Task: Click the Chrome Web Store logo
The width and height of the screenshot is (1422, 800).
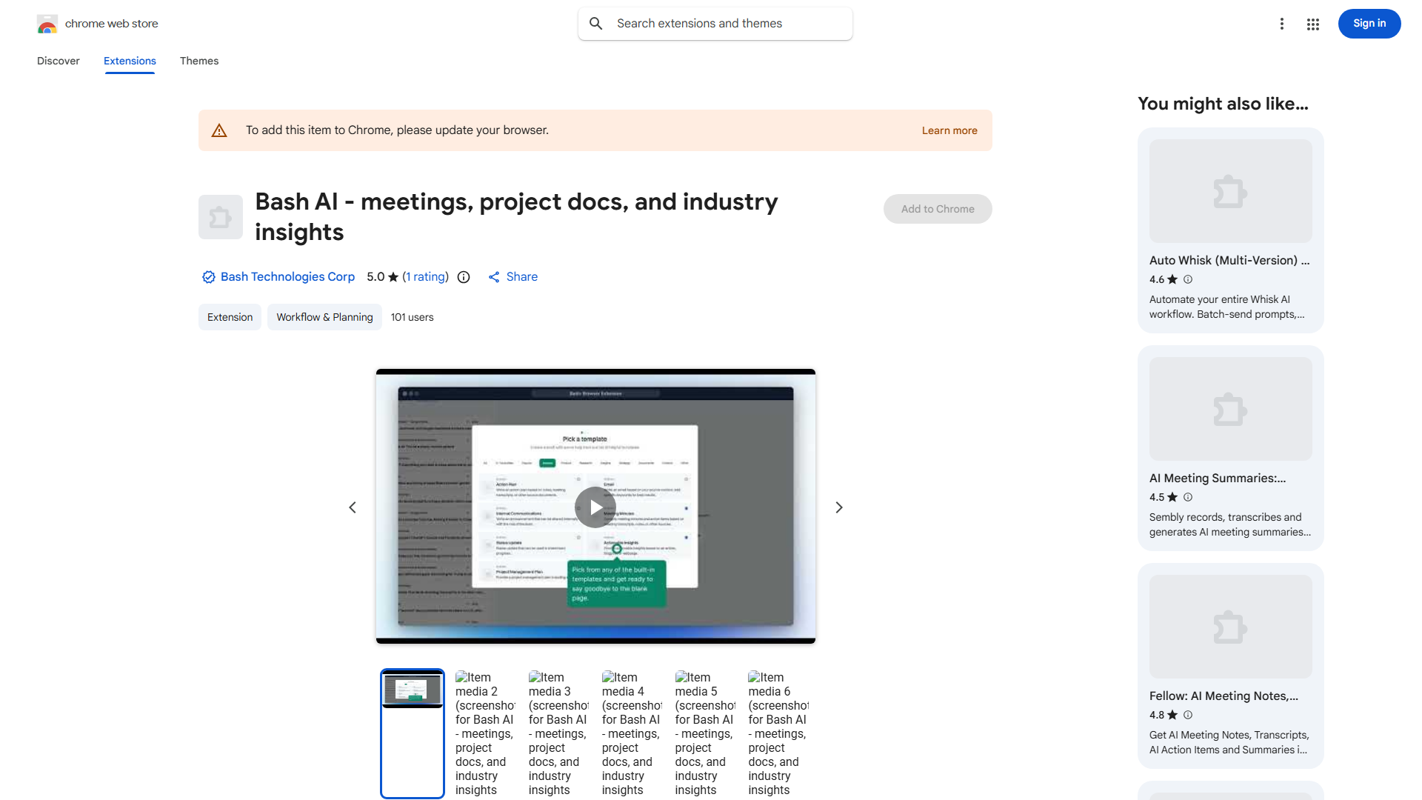Action: tap(47, 24)
